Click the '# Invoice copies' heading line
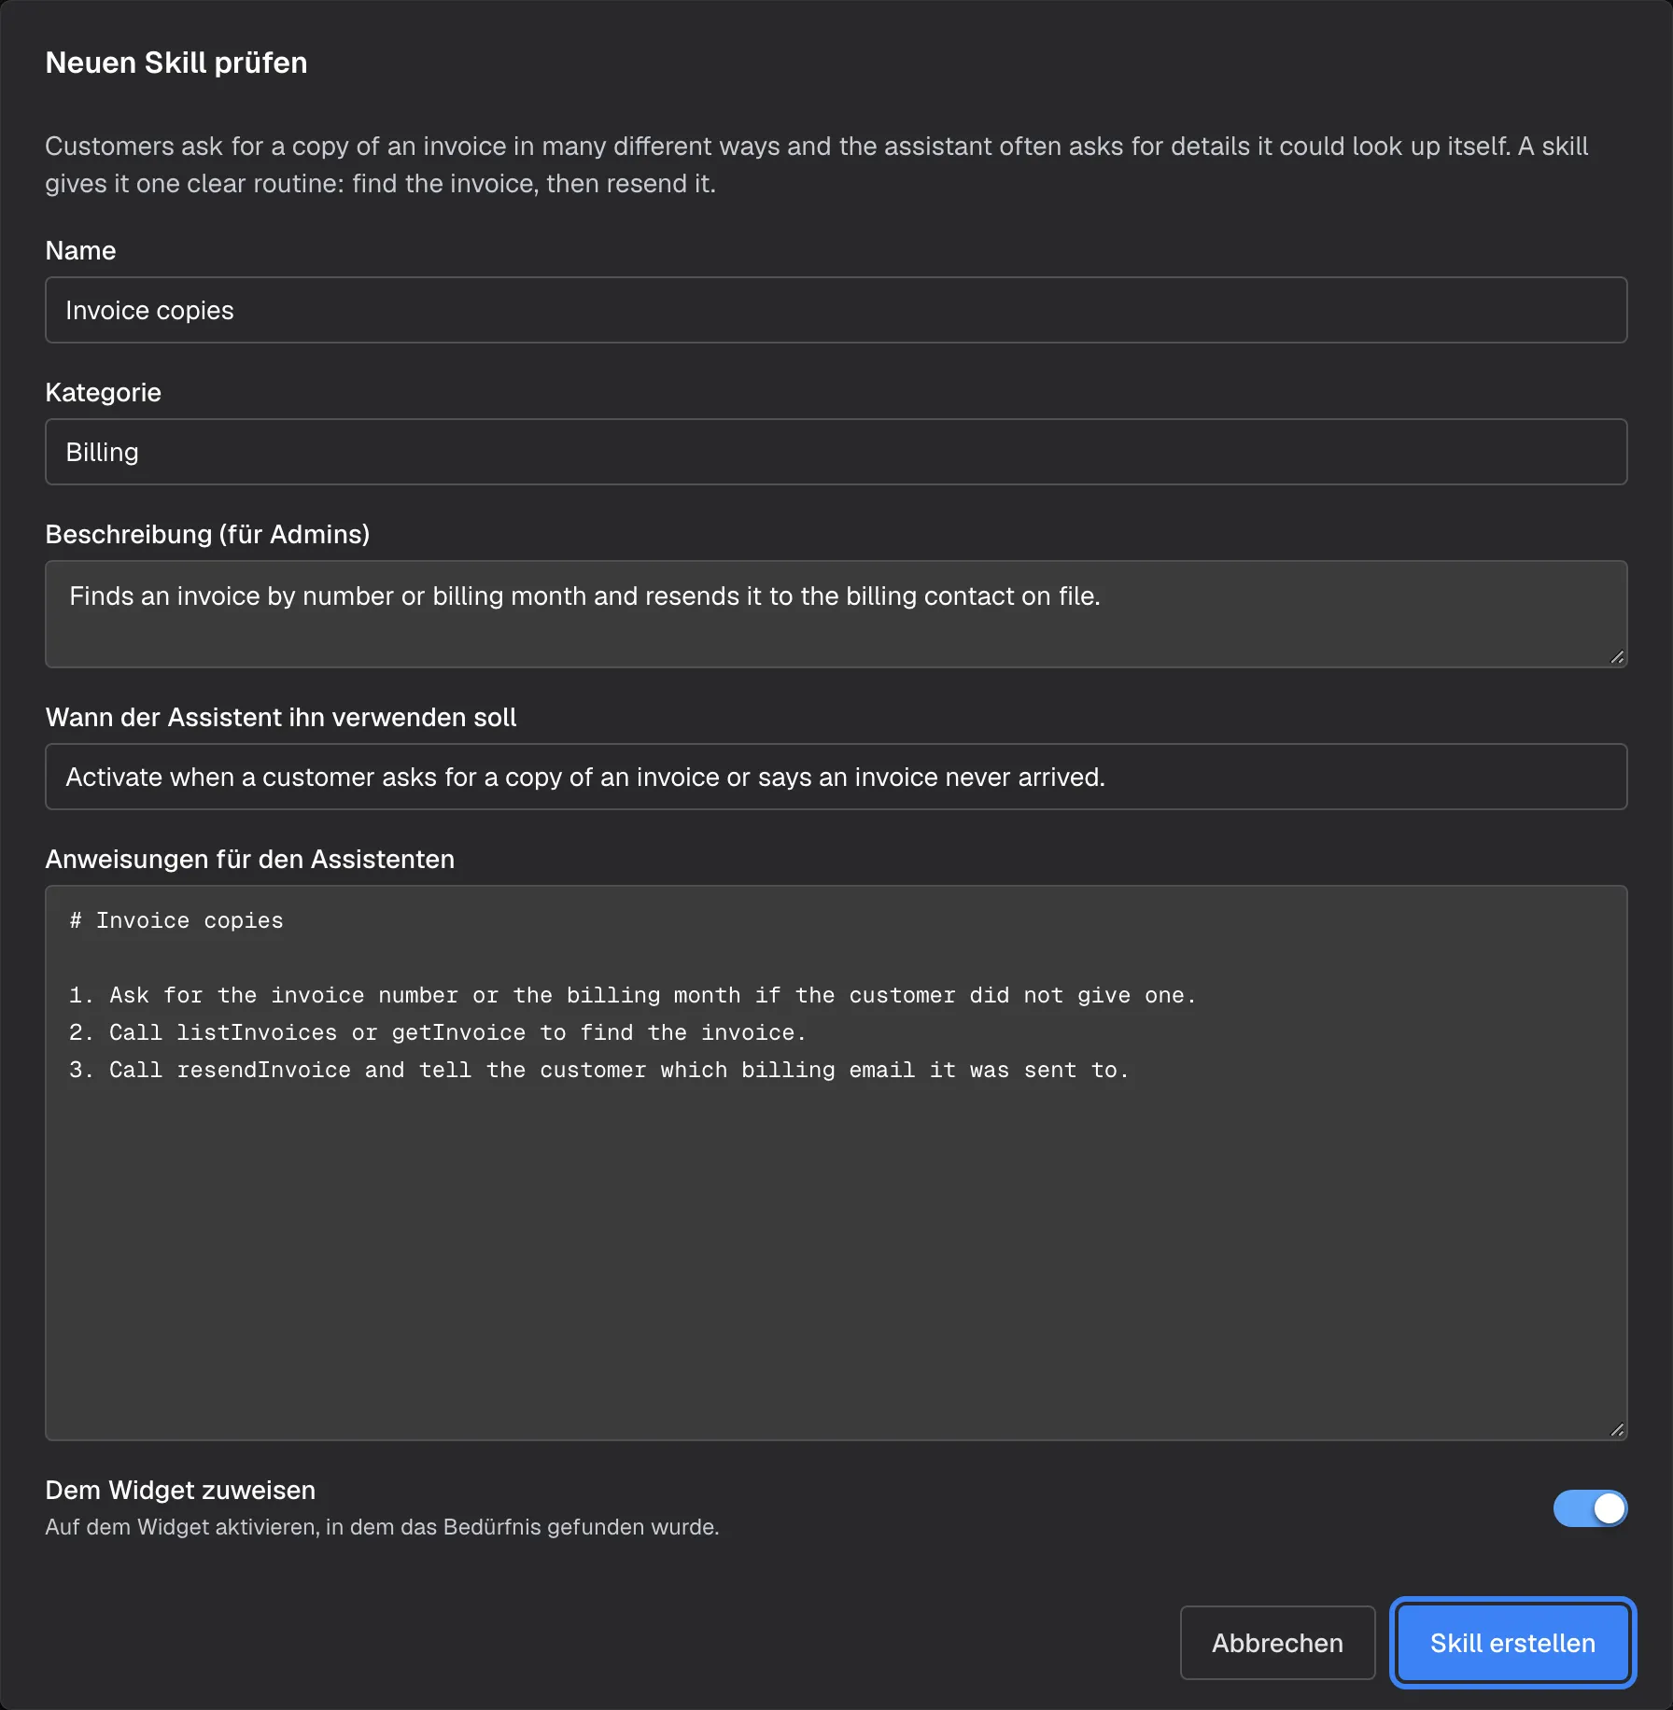1673x1710 pixels. pyautogui.click(x=176, y=920)
